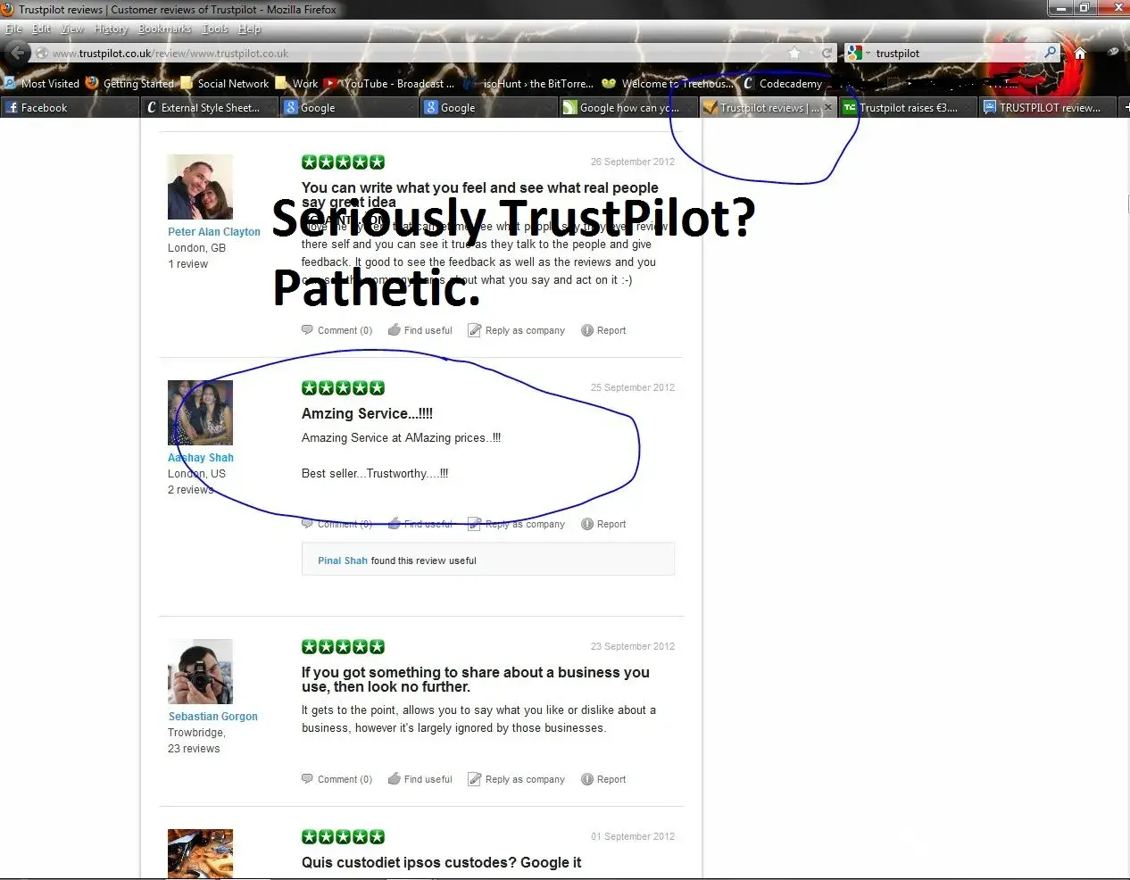Open the File menu

(x=13, y=29)
